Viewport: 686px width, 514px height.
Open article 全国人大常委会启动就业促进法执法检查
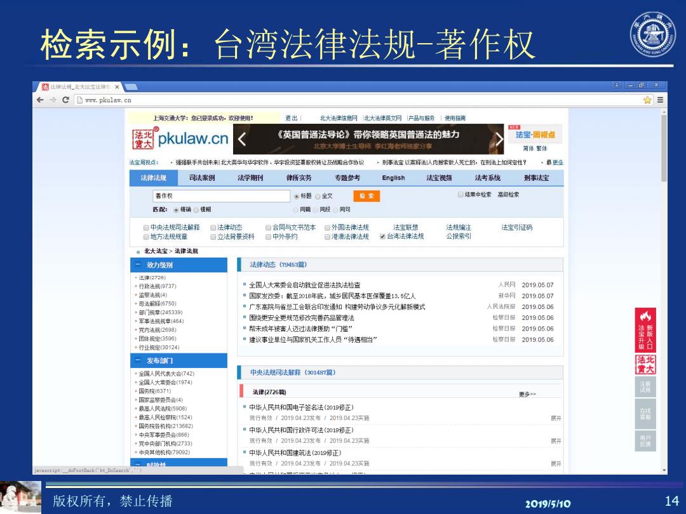click(x=305, y=285)
